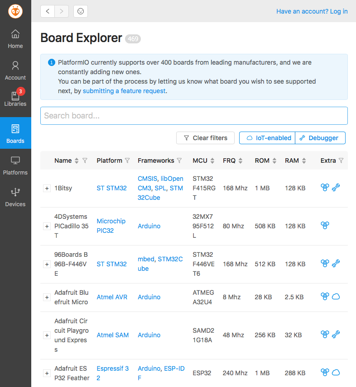Viewport: 356px width, 387px height.
Task: Click the PlatformIO logo icon
Action: click(15, 11)
